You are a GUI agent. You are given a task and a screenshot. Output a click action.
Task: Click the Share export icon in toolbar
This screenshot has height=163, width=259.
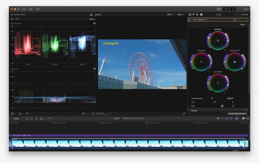tap(246, 9)
